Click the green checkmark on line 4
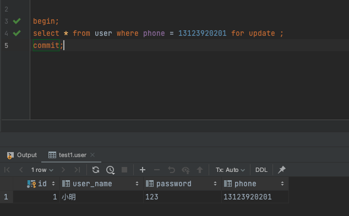This screenshot has width=349, height=216. [17, 33]
